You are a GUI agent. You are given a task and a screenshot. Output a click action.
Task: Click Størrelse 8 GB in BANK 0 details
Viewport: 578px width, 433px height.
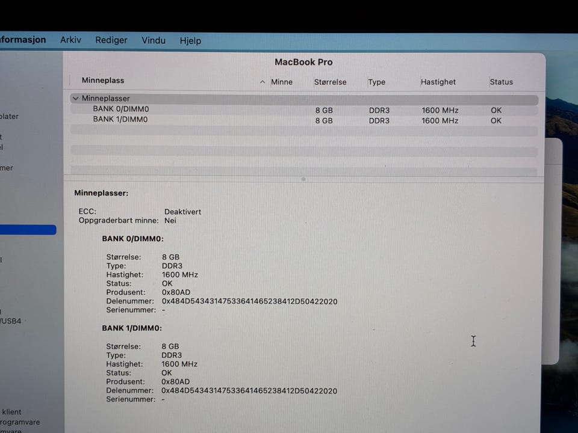(x=170, y=257)
